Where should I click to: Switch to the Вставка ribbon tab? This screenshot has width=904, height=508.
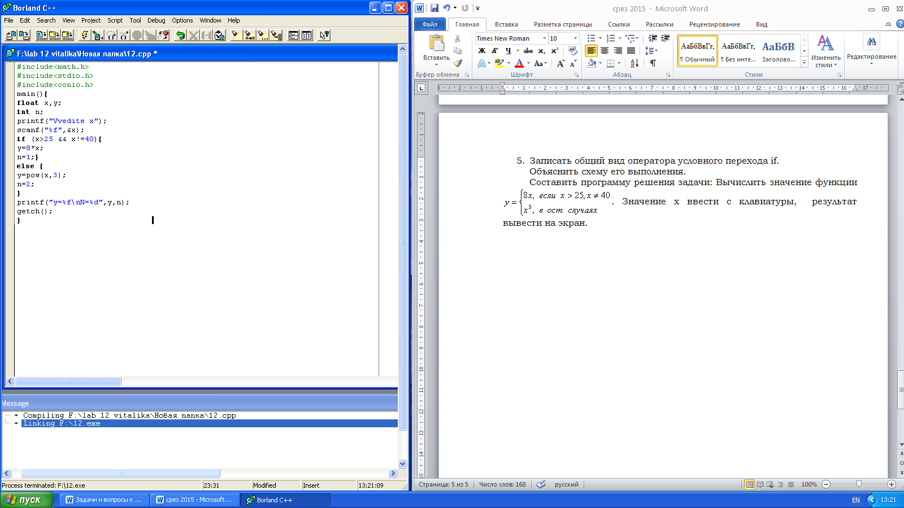tap(506, 24)
